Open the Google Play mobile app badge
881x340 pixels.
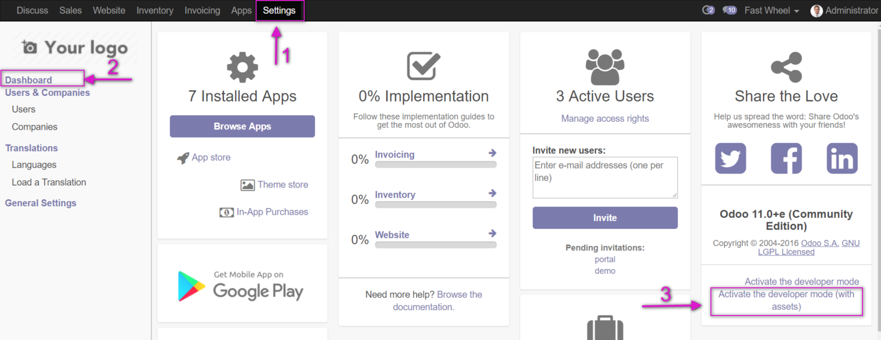[x=241, y=286]
